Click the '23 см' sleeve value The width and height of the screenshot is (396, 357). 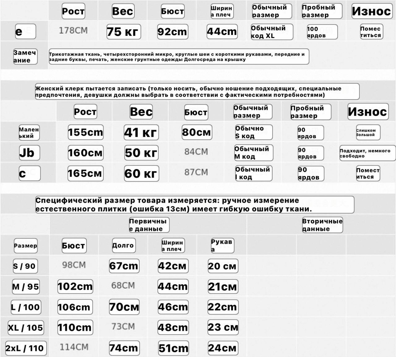[223, 327]
